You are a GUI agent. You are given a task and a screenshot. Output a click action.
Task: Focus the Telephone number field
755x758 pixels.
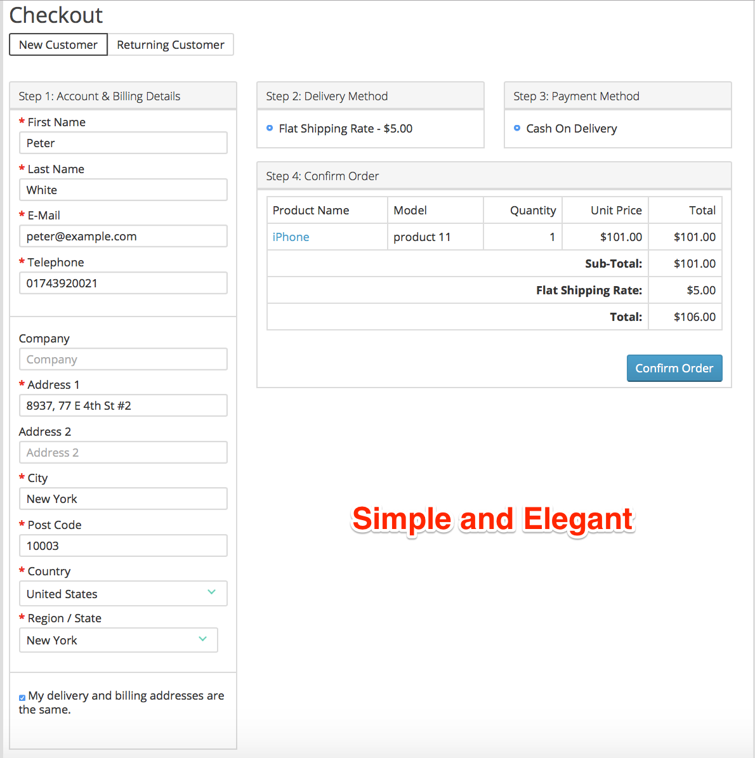pyautogui.click(x=123, y=284)
